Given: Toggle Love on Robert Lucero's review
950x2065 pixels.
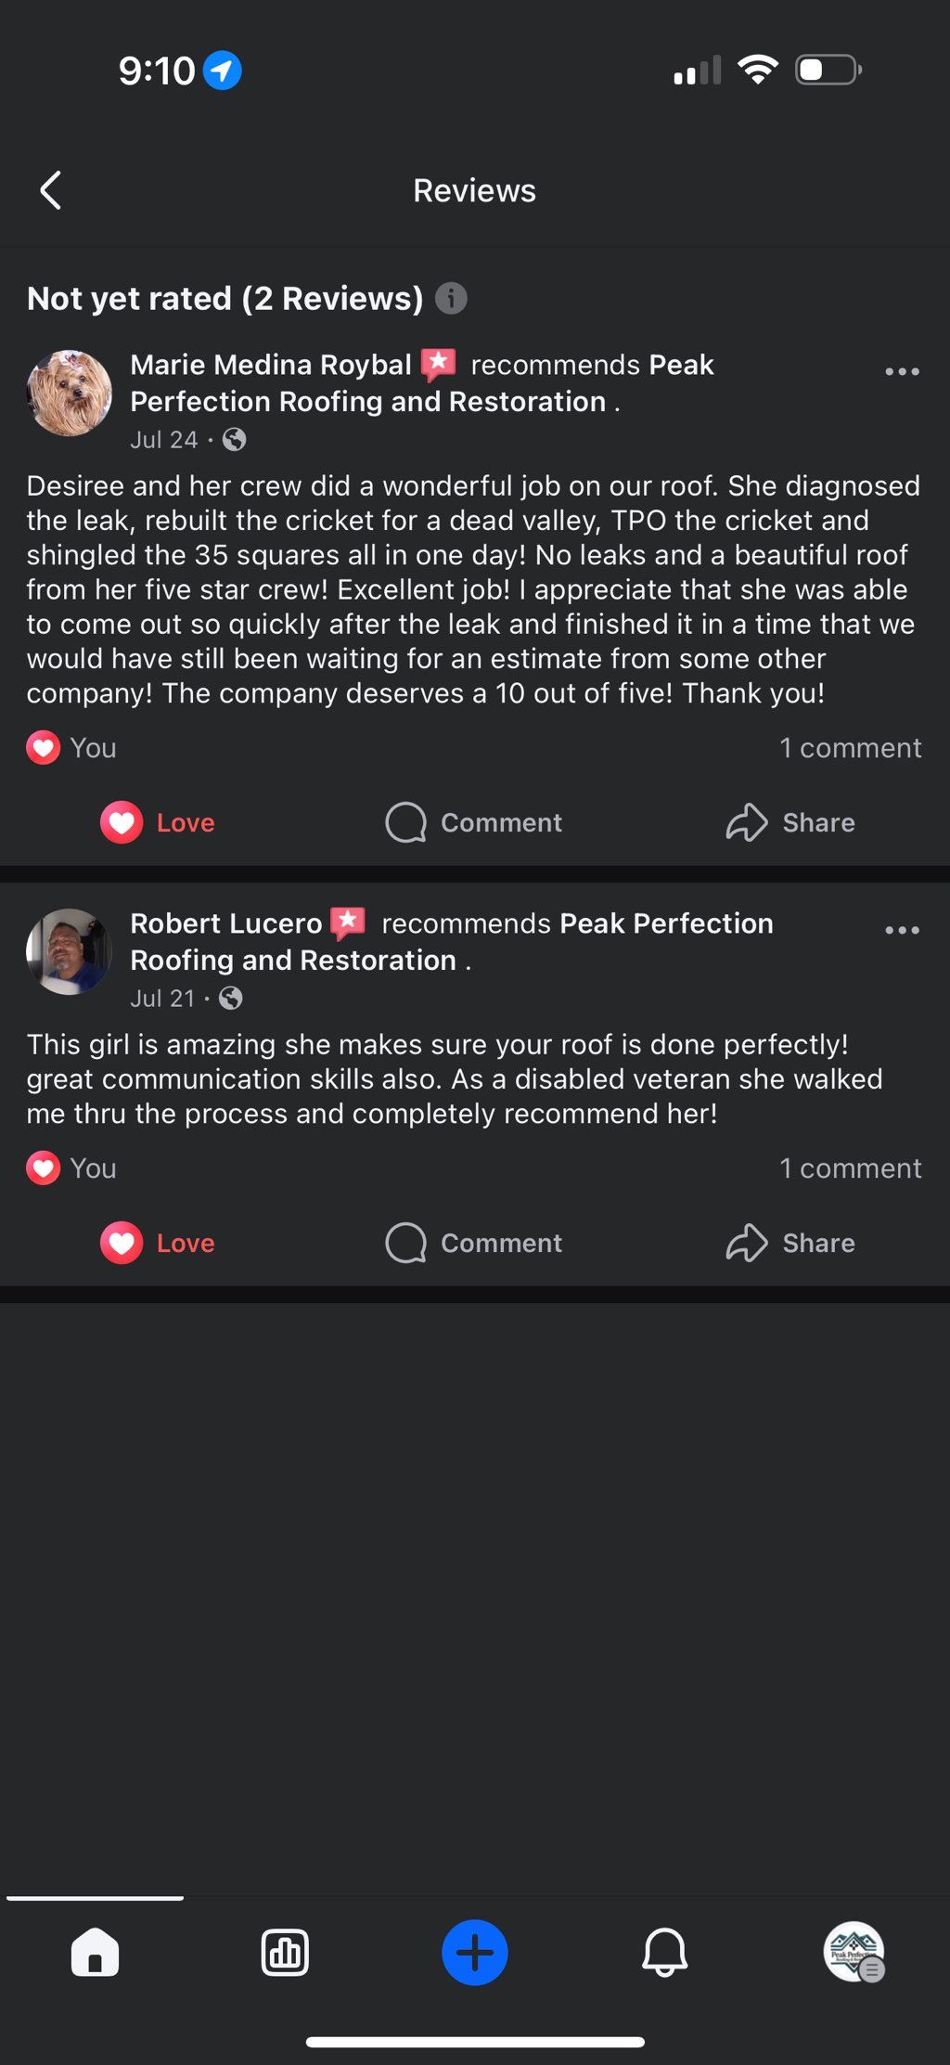Looking at the screenshot, I should [x=158, y=1243].
